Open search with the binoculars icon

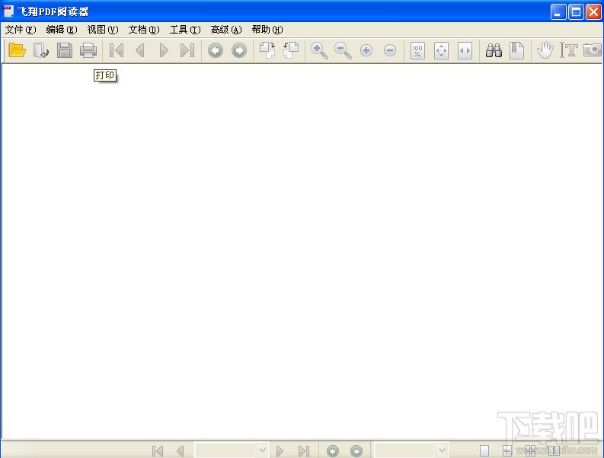494,50
